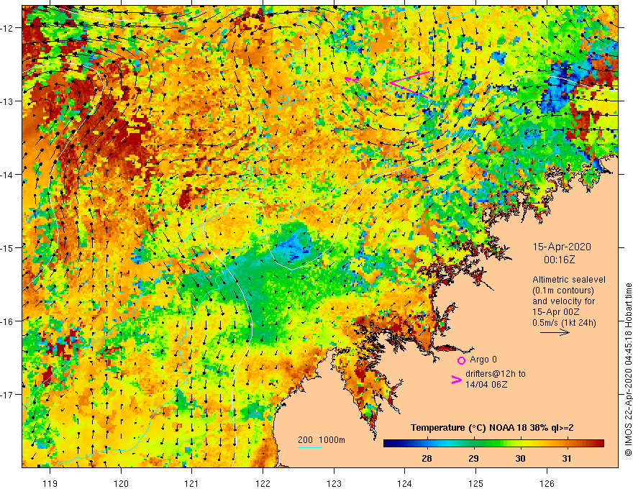The width and height of the screenshot is (633, 489).
Task: Click the 'Temperature (°C) NOAA 18 38% ql>=2' title
Action: click(x=492, y=428)
